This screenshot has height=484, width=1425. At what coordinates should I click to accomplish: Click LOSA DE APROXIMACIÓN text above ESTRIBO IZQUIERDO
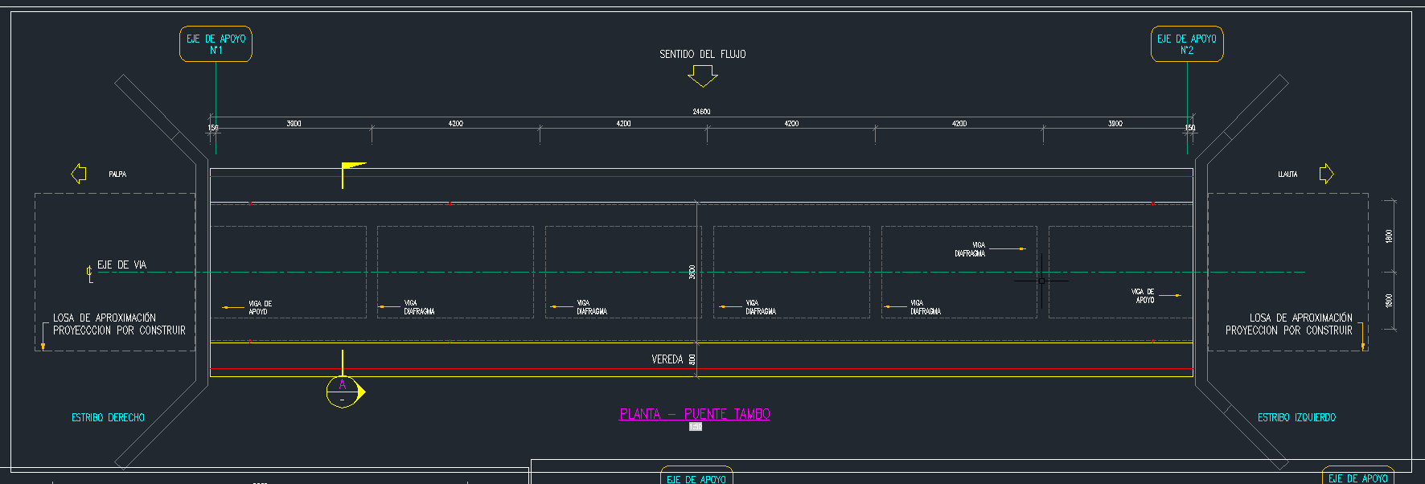click(x=1301, y=318)
